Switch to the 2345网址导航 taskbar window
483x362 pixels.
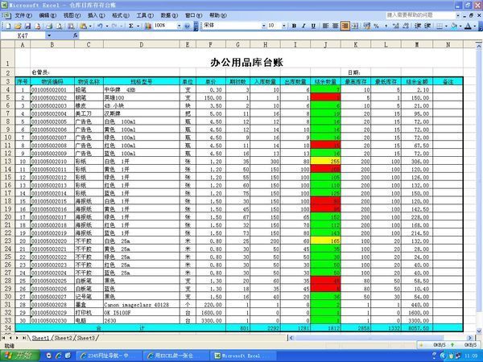(109, 356)
